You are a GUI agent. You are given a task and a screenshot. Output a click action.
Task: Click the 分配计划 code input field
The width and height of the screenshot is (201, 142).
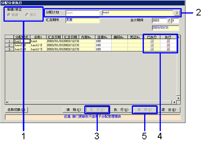click(x=83, y=13)
